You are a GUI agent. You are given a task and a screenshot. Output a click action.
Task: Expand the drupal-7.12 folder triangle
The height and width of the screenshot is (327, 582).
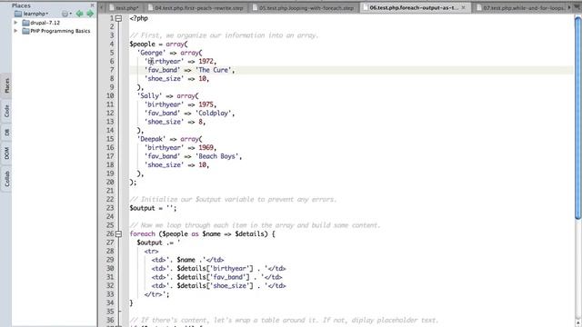pyautogui.click(x=16, y=23)
